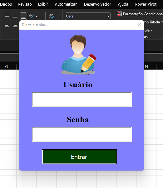Click the center horizontally icon

(15, 26)
